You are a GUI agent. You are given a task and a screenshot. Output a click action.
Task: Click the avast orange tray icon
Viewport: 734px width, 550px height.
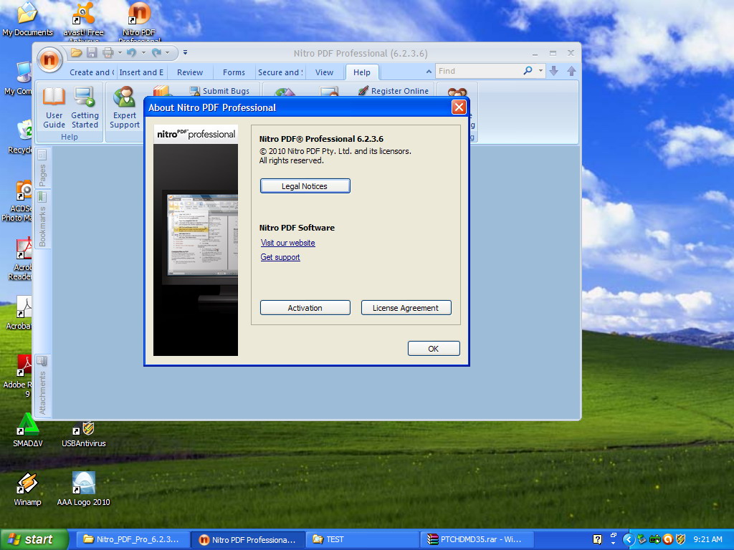(668, 539)
